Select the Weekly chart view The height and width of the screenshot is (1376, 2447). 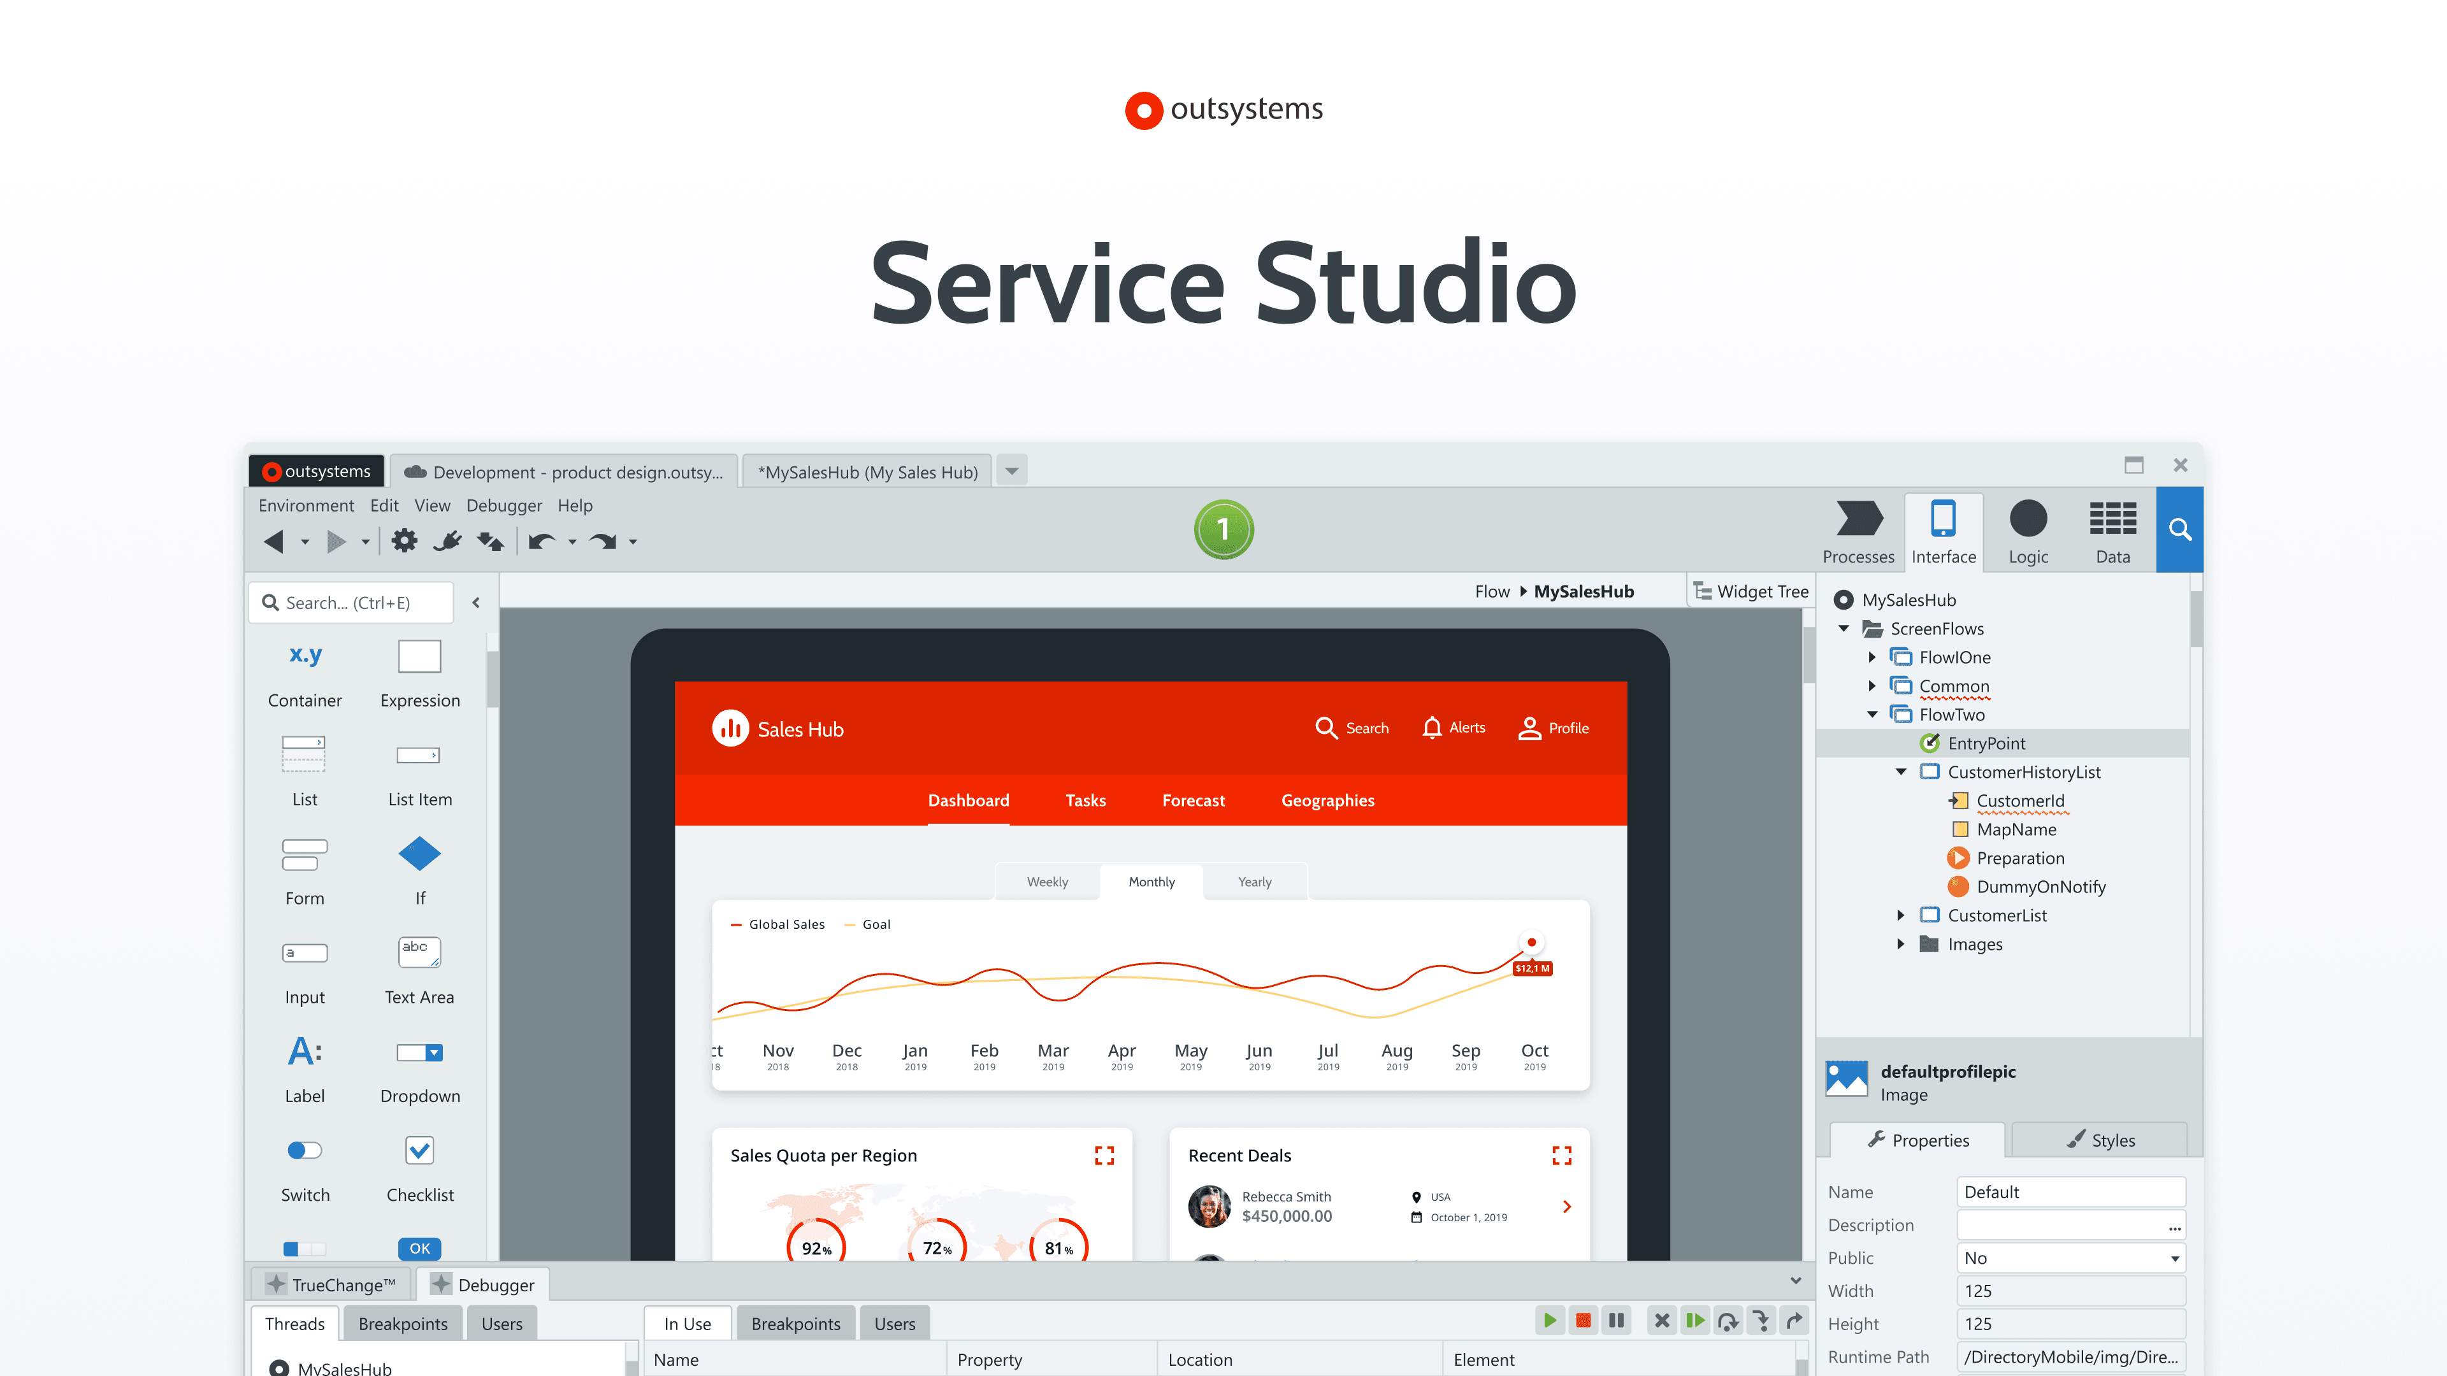point(1047,881)
